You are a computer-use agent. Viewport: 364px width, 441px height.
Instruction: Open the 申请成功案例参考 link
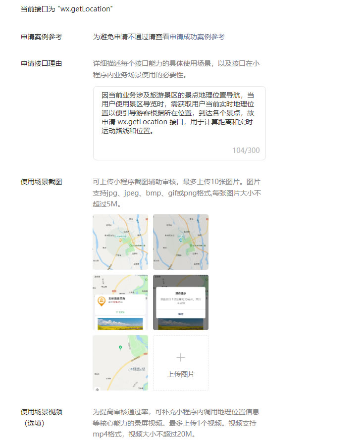click(x=197, y=37)
